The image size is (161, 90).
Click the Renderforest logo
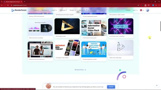click(x=19, y=10)
